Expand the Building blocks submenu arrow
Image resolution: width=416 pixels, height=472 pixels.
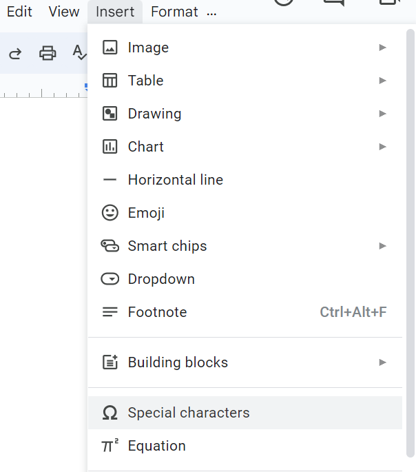point(382,362)
